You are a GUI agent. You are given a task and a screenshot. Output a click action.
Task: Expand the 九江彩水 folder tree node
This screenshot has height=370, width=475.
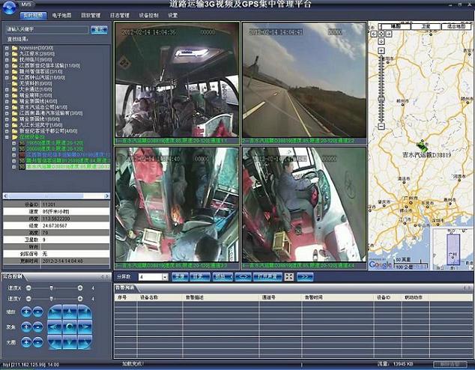(7, 53)
